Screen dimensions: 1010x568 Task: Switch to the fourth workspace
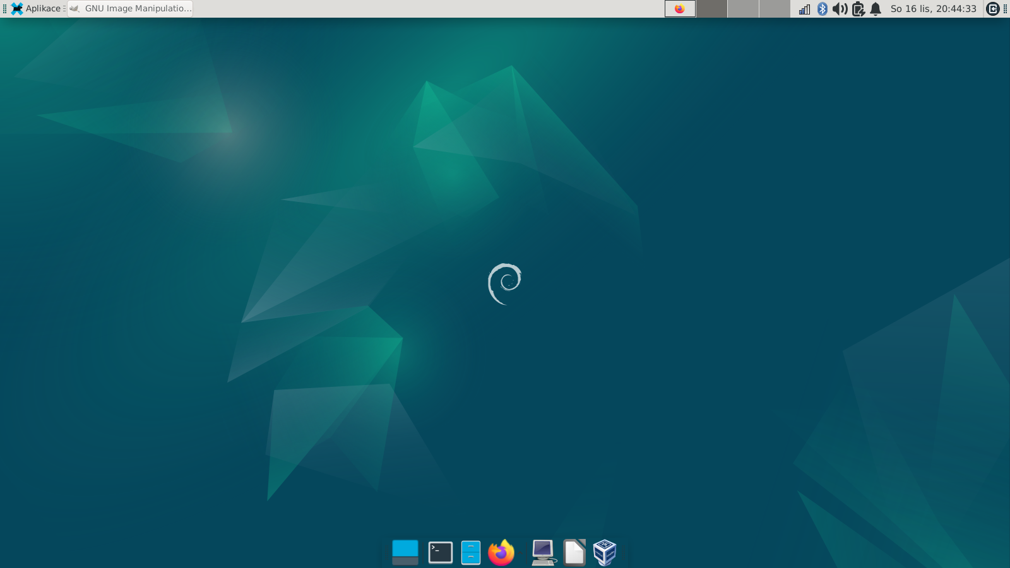click(x=775, y=8)
